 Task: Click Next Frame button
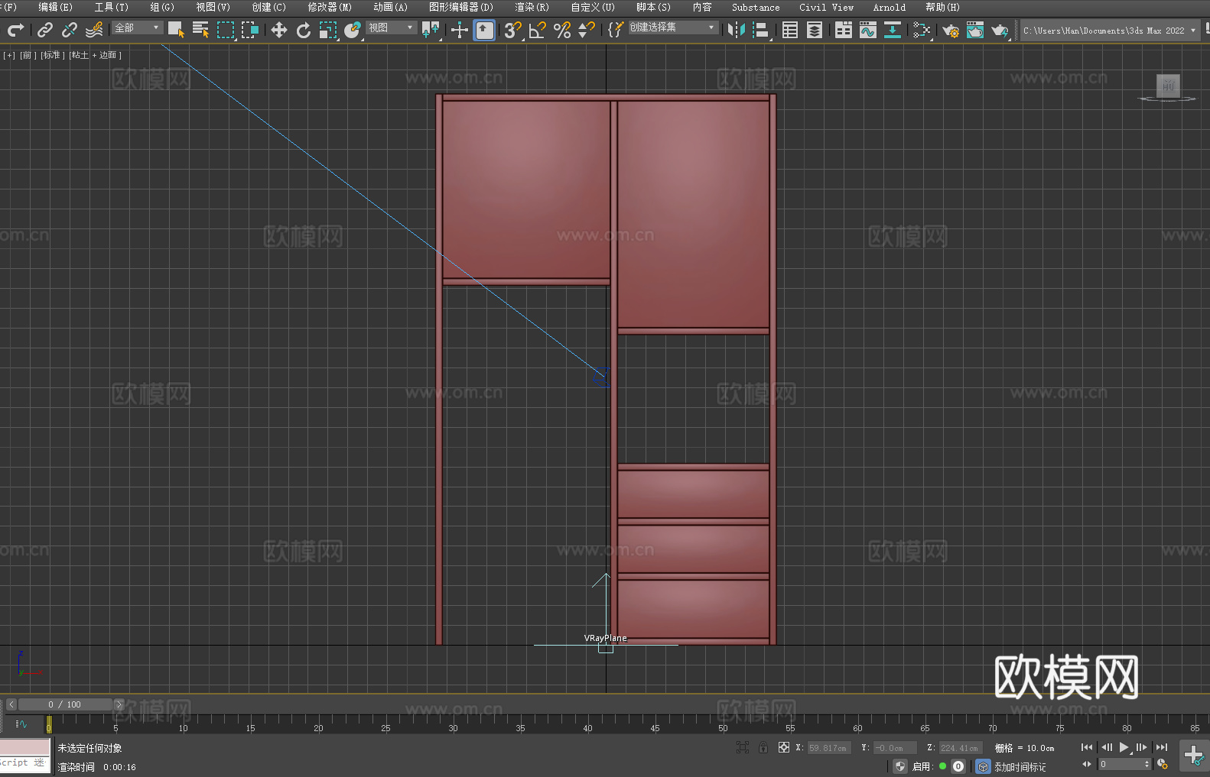pyautogui.click(x=1141, y=747)
